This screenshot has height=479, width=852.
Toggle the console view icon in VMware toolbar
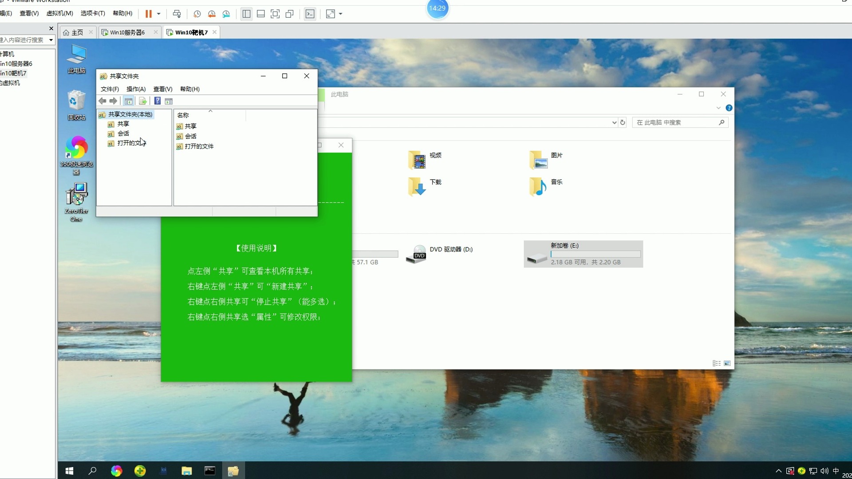(310, 14)
